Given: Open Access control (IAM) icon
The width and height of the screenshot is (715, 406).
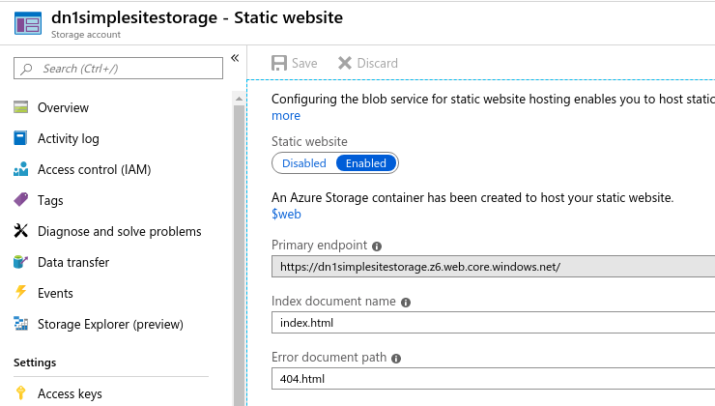Looking at the screenshot, I should point(21,169).
